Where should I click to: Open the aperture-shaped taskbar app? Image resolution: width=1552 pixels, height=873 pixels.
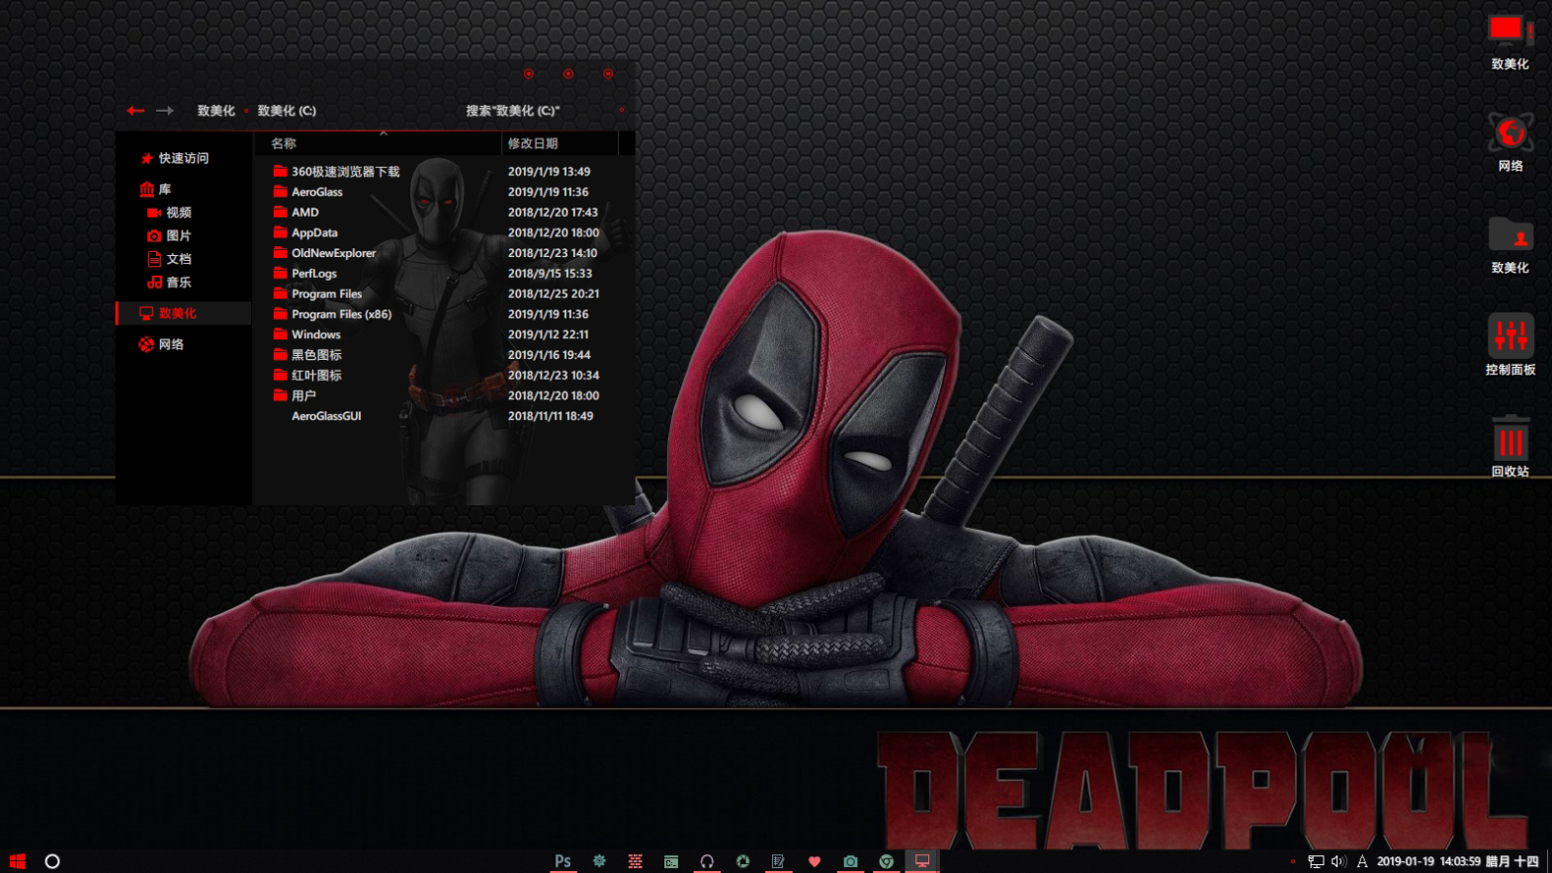click(742, 861)
